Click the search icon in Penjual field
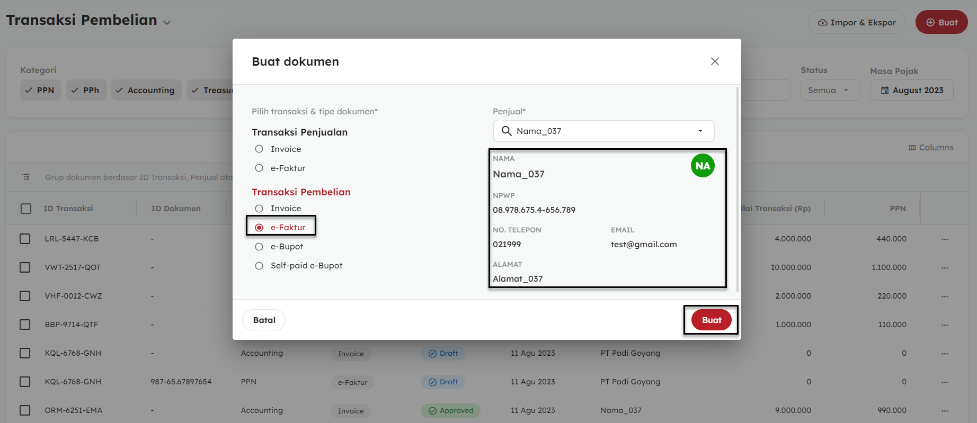The image size is (977, 423). click(x=507, y=131)
